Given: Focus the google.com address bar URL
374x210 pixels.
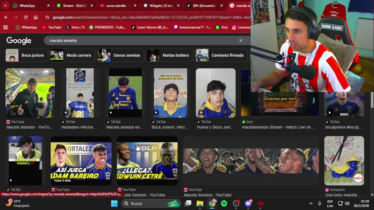Looking at the screenshot, I should click(x=151, y=17).
